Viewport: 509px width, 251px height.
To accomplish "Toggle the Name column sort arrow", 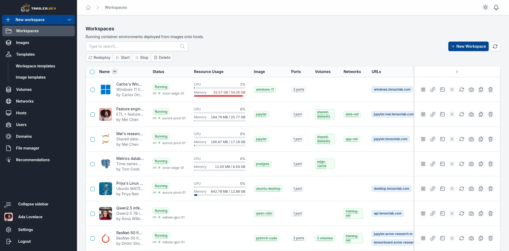I will (115, 71).
